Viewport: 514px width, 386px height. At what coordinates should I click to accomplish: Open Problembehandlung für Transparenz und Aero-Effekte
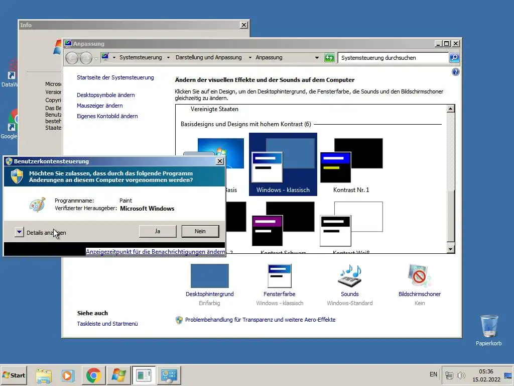[x=261, y=320]
